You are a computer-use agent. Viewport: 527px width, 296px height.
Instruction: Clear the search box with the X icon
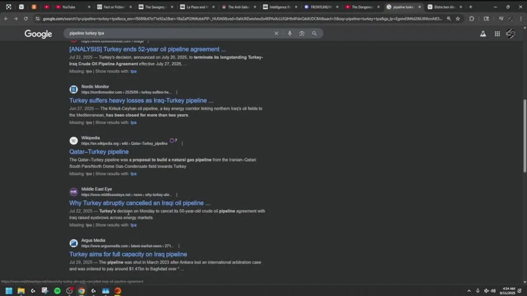pyautogui.click(x=276, y=33)
